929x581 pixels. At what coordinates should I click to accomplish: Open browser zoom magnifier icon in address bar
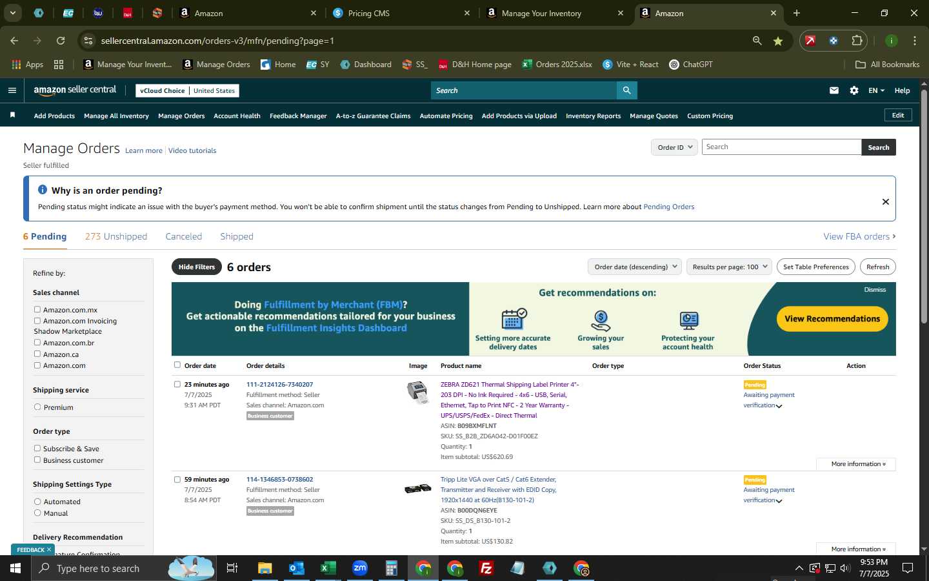pos(757,41)
